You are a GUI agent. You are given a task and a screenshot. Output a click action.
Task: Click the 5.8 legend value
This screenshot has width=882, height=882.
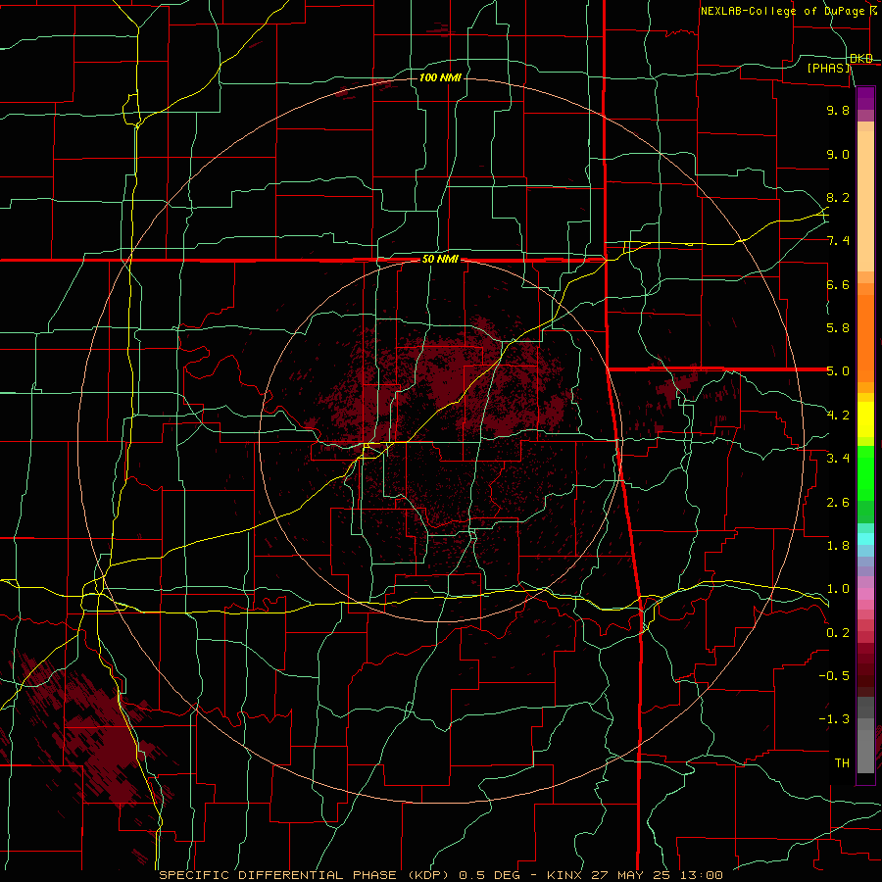pyautogui.click(x=838, y=328)
